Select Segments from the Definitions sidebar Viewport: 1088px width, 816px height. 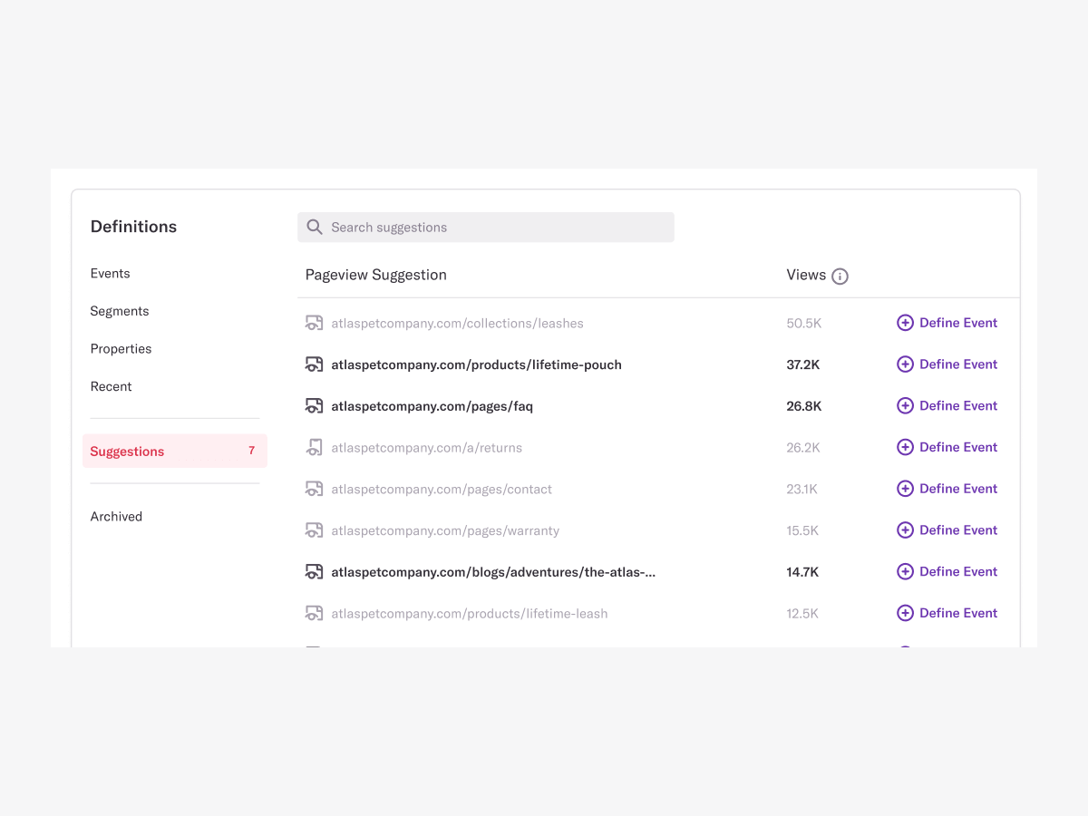(119, 311)
